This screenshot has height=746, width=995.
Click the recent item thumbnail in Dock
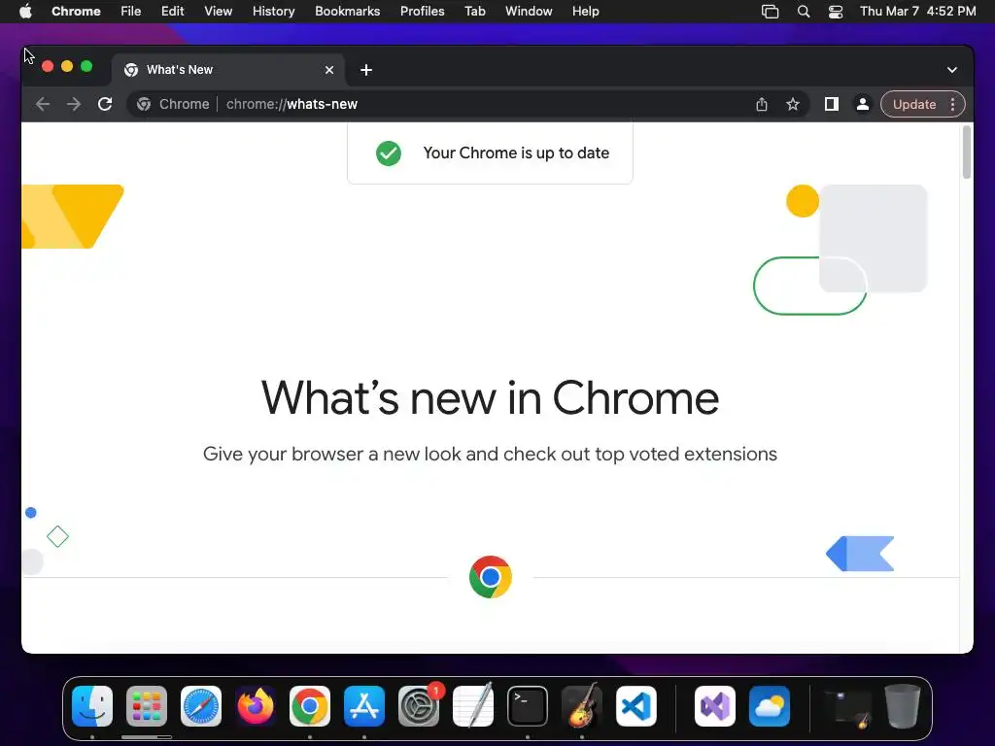point(847,707)
